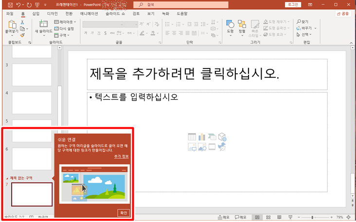
Task: Open the font size combo box
Action: pyautogui.click(x=131, y=24)
